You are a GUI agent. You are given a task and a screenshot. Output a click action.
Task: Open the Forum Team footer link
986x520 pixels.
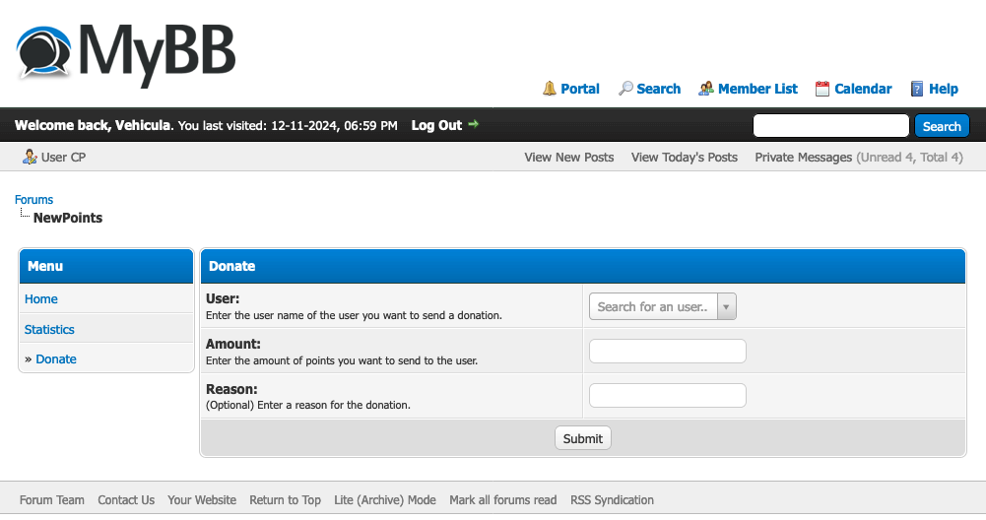tap(51, 500)
